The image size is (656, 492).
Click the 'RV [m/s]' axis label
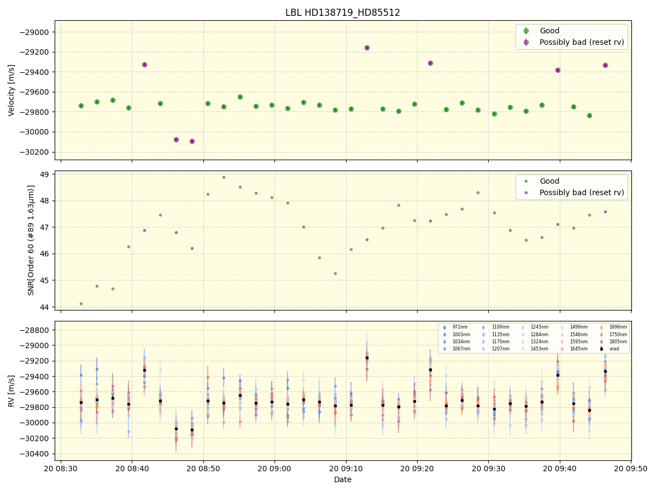point(11,391)
